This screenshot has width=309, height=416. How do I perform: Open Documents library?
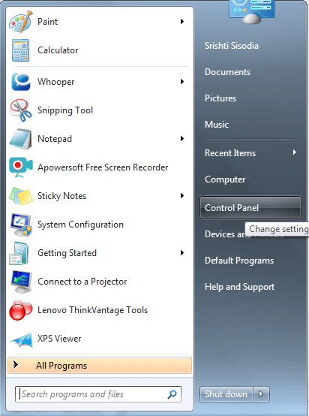(x=227, y=72)
